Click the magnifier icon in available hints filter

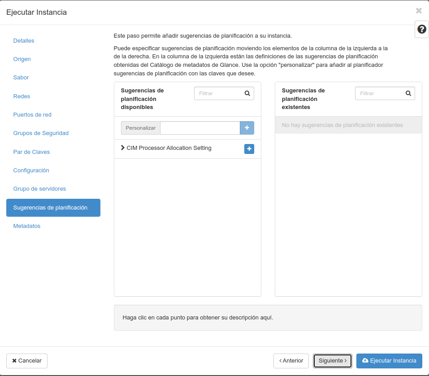(x=247, y=93)
